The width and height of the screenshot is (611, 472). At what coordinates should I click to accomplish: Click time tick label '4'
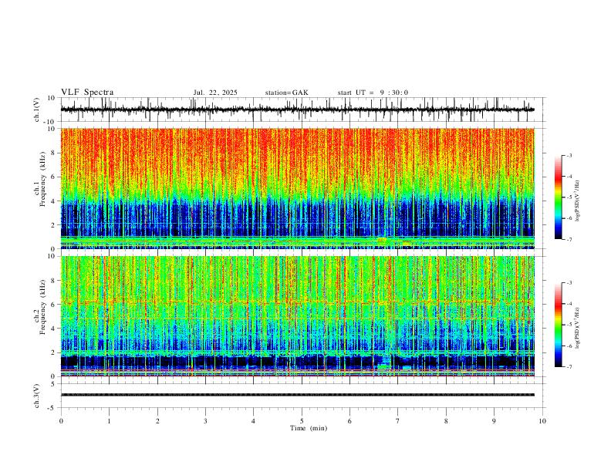click(x=253, y=421)
